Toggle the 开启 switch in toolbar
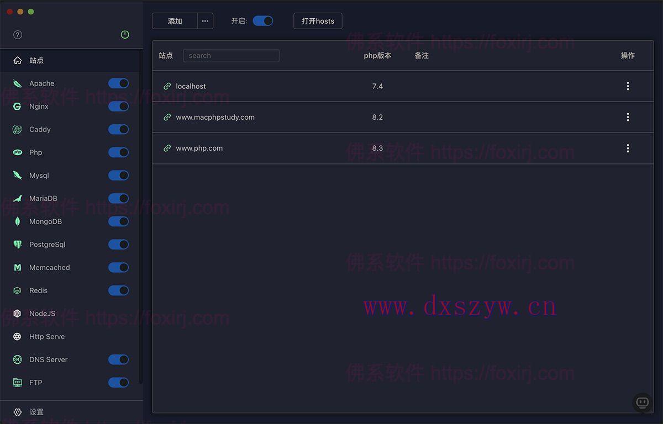The height and width of the screenshot is (424, 663). tap(263, 21)
